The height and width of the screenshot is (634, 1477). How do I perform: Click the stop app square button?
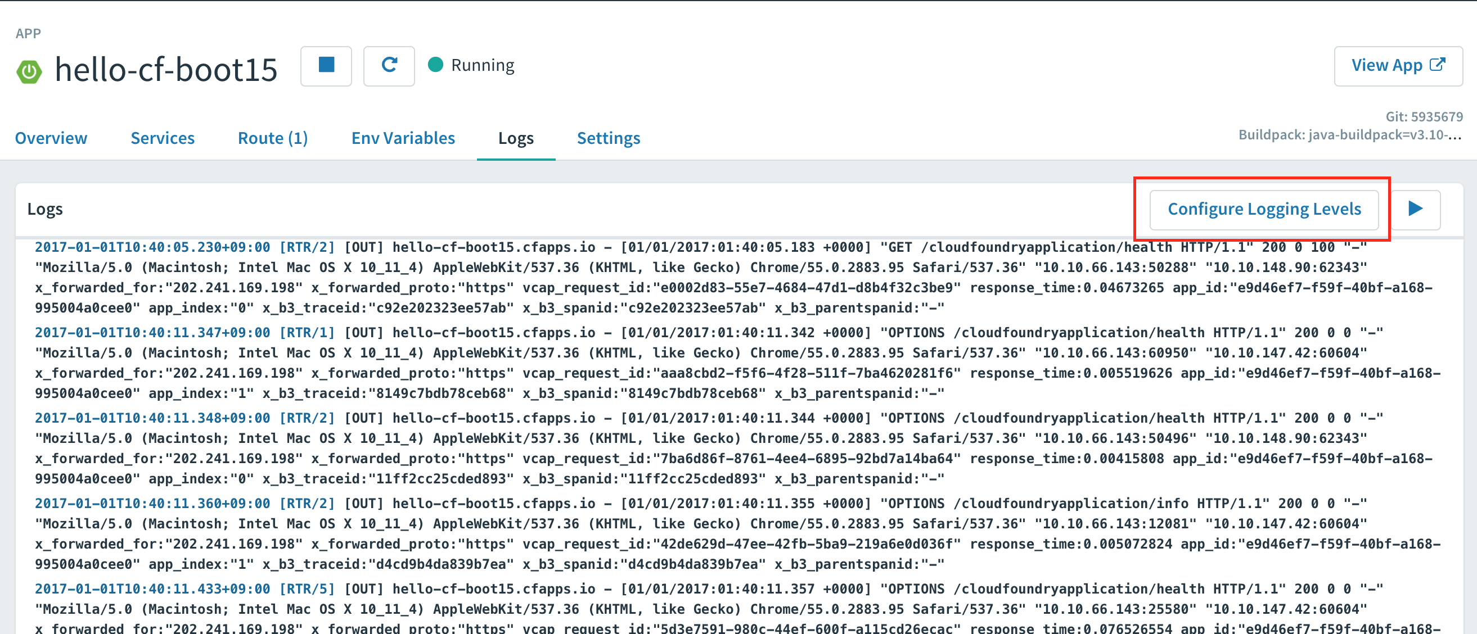tap(326, 66)
